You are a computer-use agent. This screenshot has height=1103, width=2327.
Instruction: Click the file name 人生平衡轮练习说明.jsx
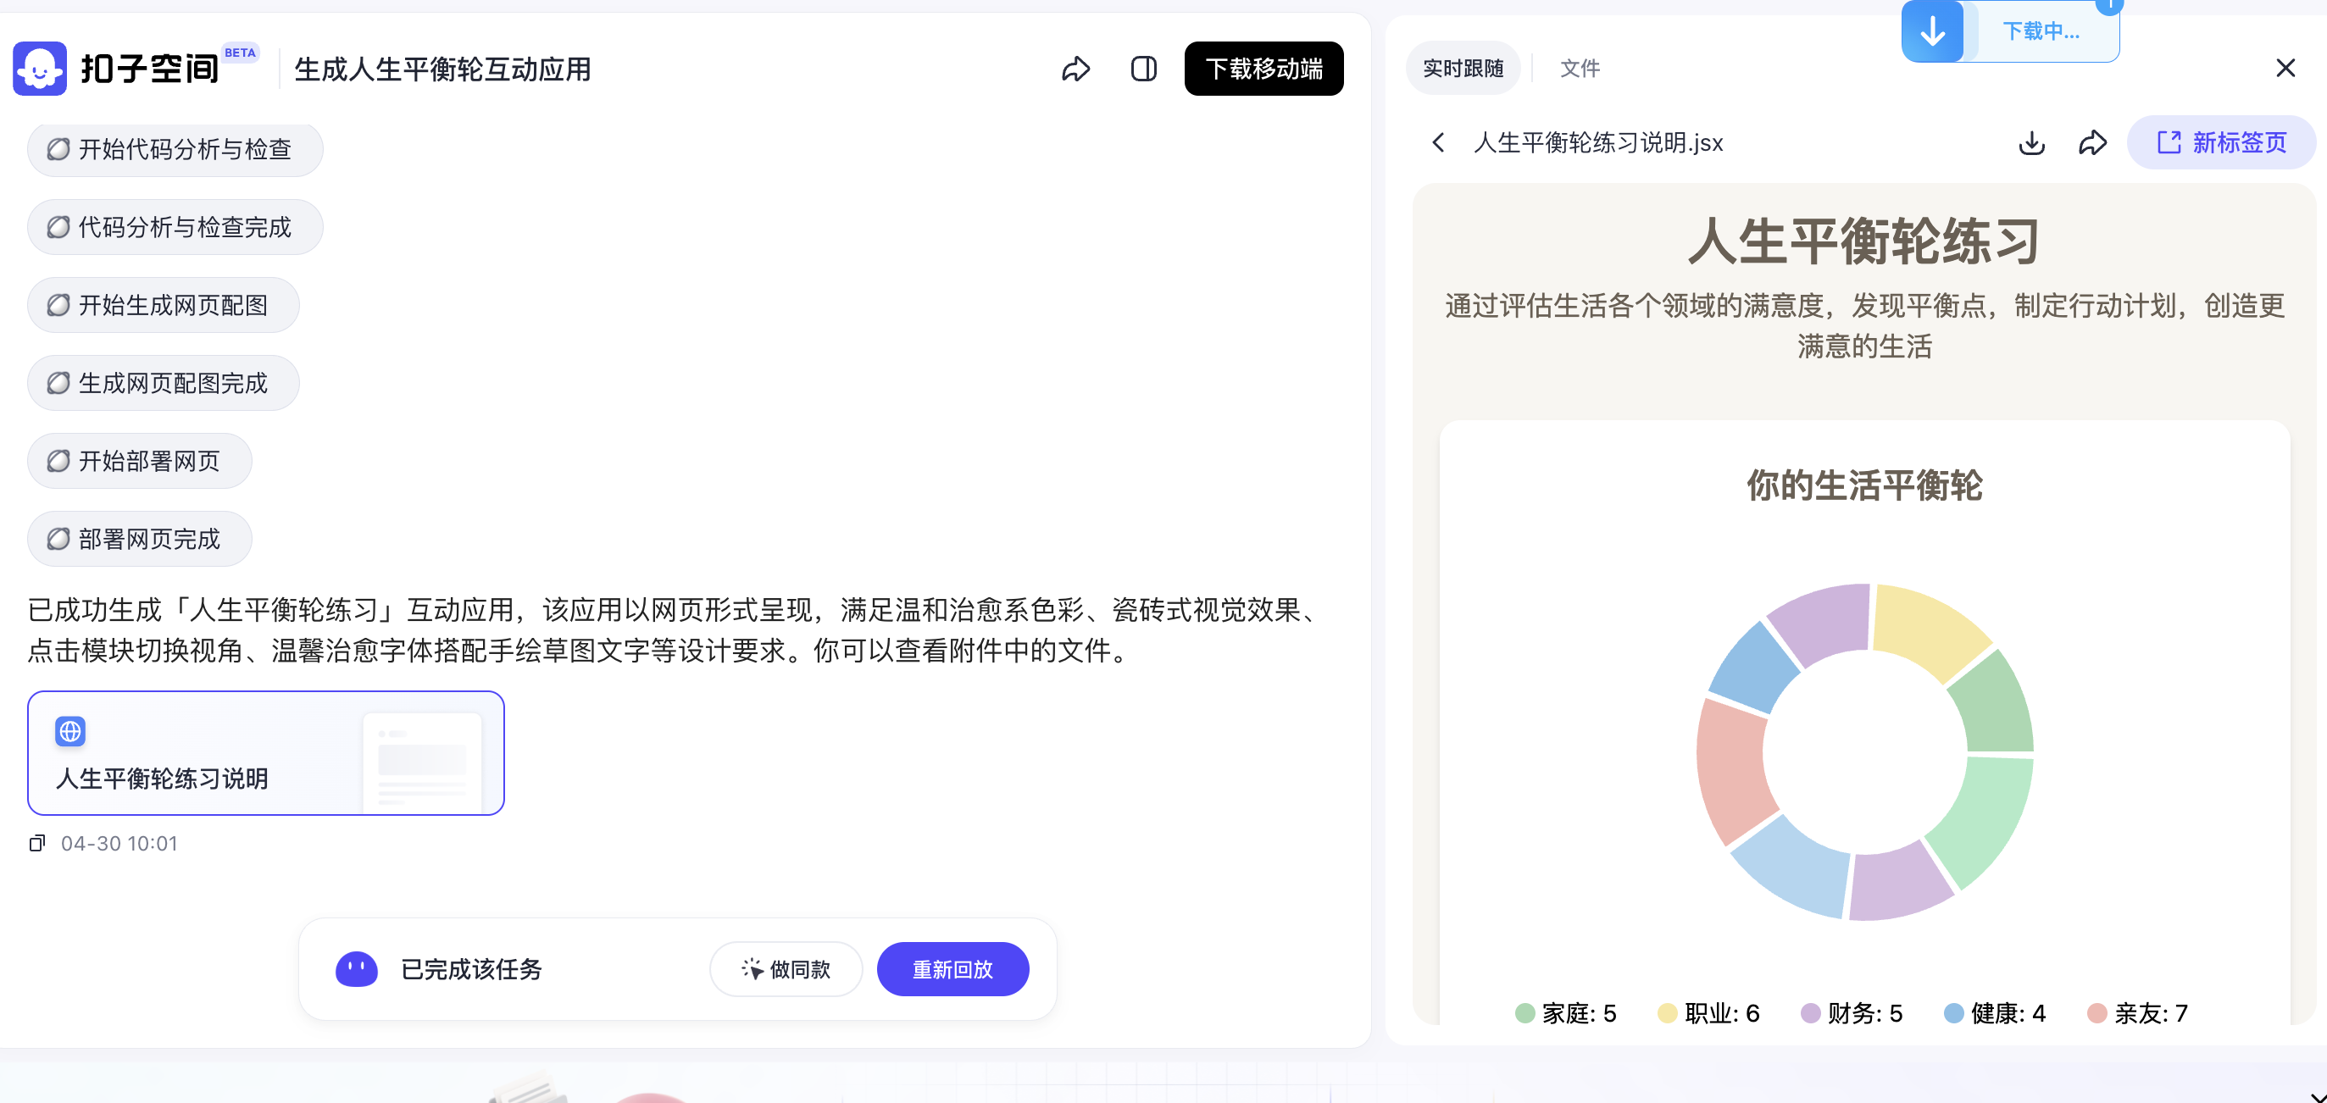click(x=1598, y=142)
